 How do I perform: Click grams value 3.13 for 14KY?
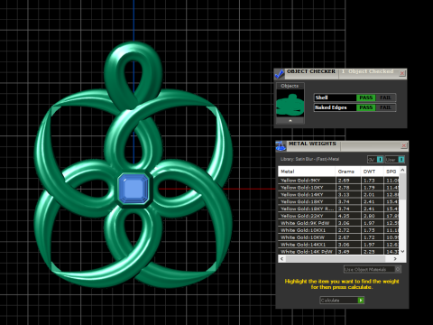click(x=344, y=195)
